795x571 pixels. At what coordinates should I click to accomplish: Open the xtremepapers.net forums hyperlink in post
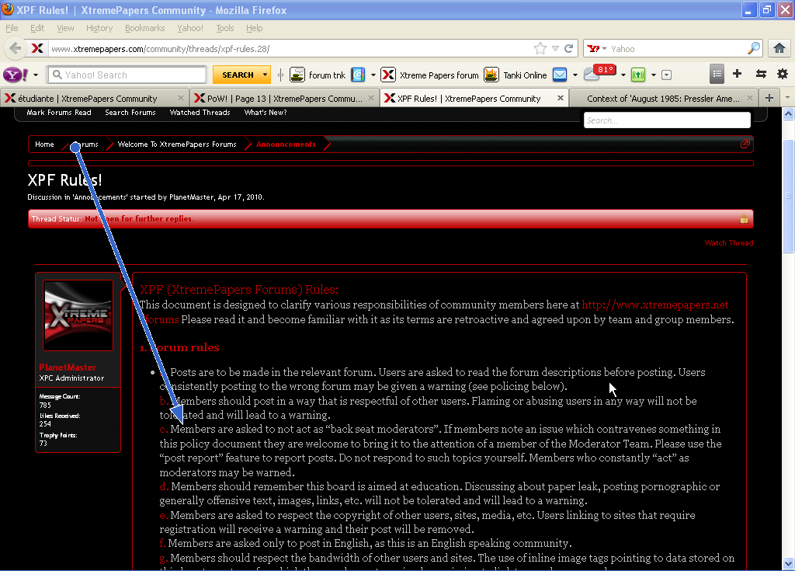pos(654,305)
